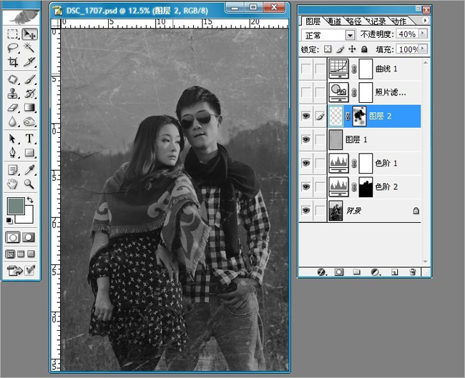Select the Move tool

tap(29, 34)
